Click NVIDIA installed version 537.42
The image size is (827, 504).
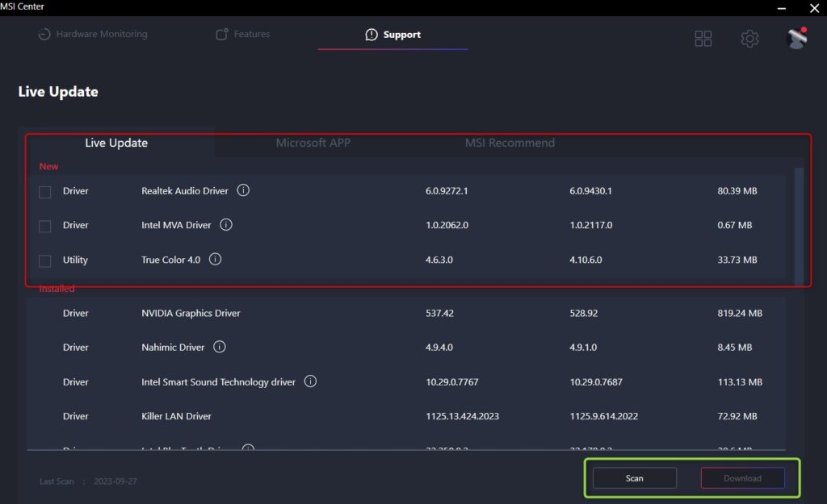pos(439,313)
